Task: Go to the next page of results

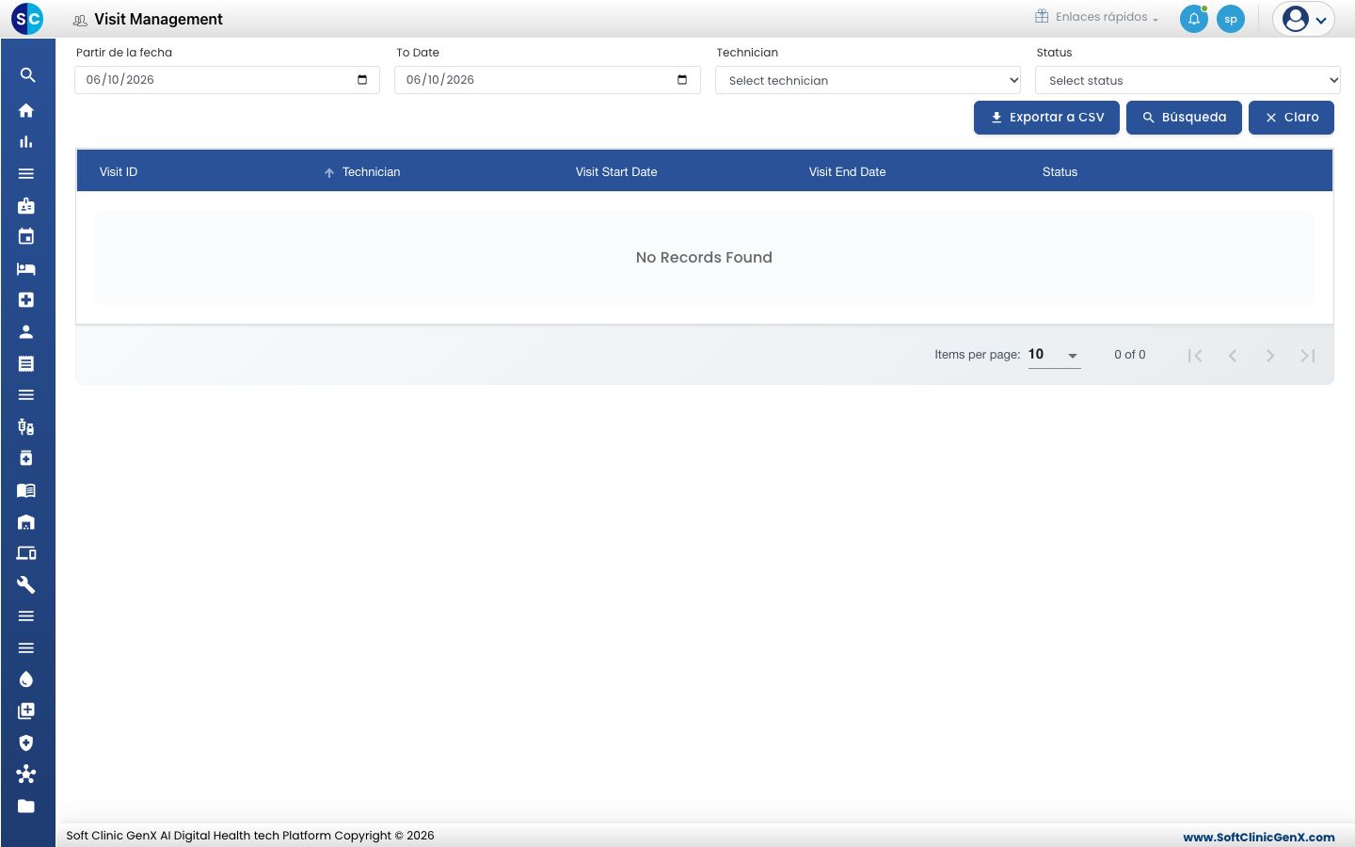Action: click(x=1270, y=356)
